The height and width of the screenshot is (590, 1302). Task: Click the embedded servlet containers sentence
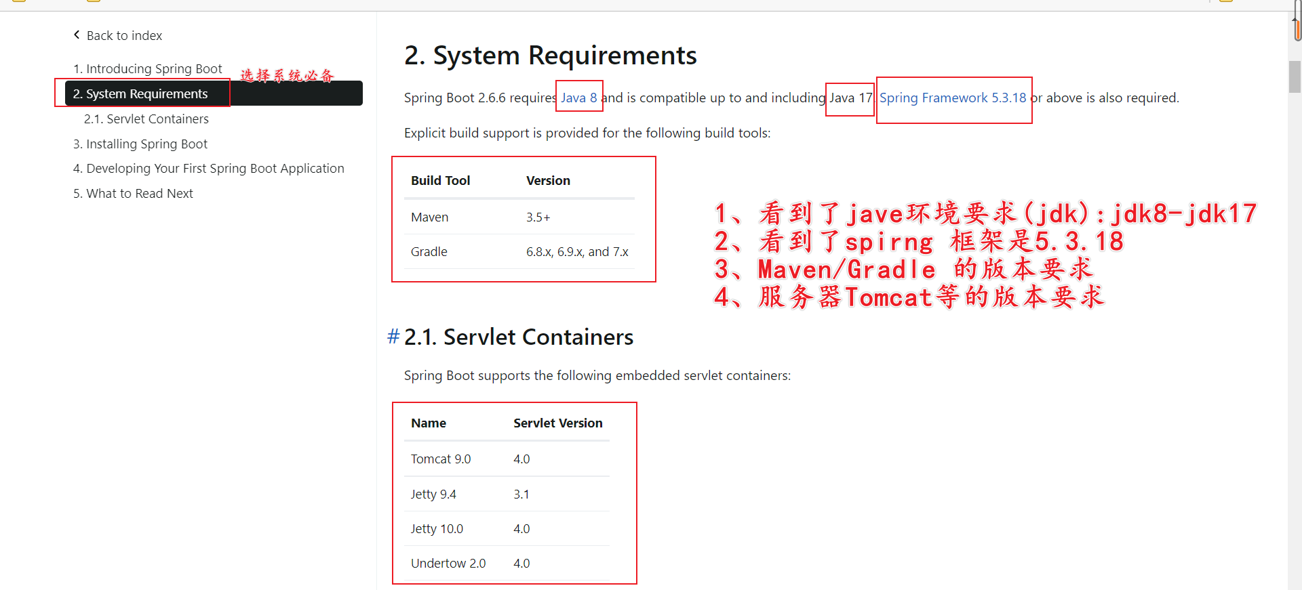597,375
